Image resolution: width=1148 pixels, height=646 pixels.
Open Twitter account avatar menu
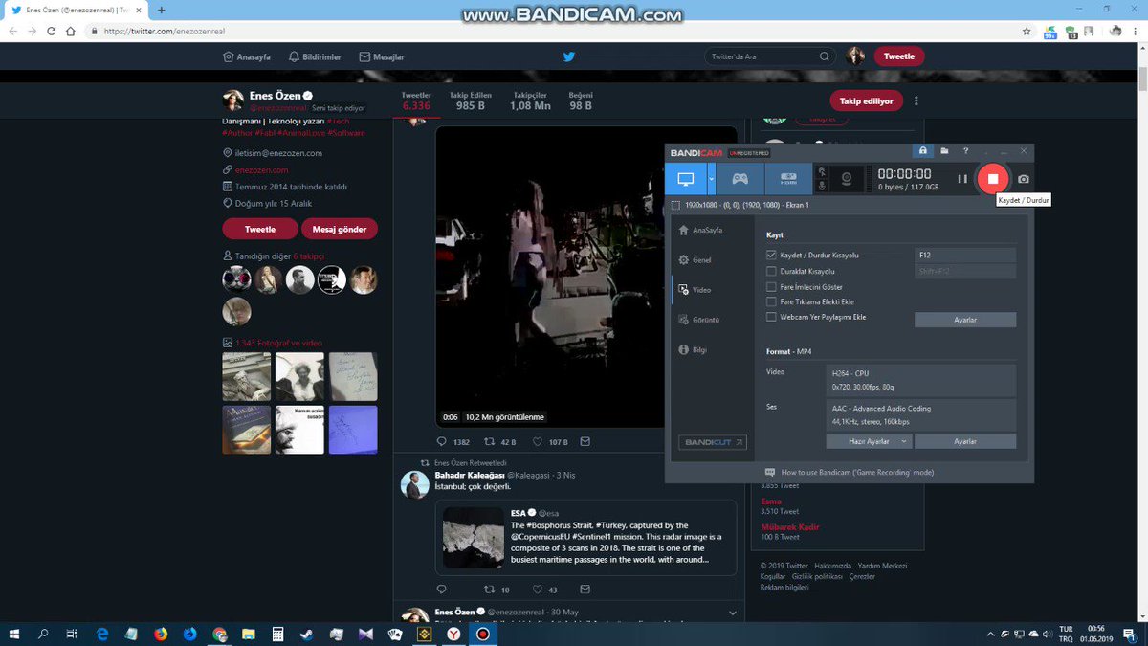click(855, 56)
